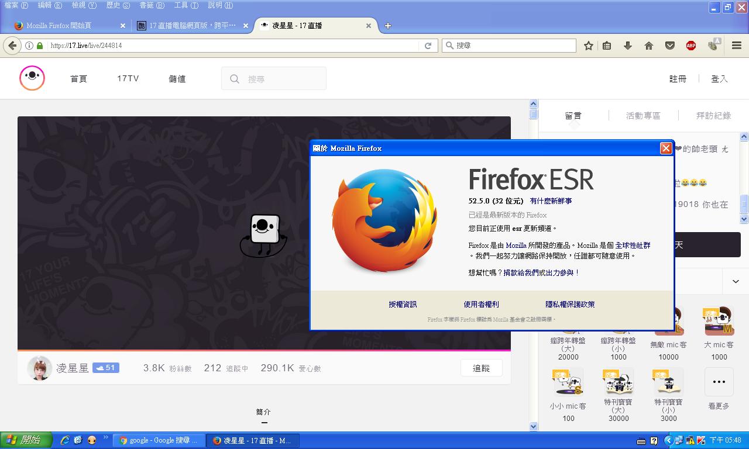Click the 17 Live site logo
749x449 pixels.
click(32, 78)
